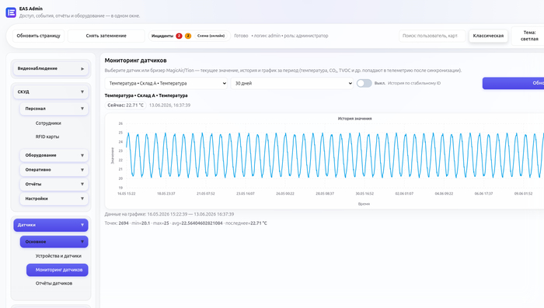Viewport: 544px width, 308px height.
Task: Click the Мониторинг датчиков page heading
Action: pos(136,61)
